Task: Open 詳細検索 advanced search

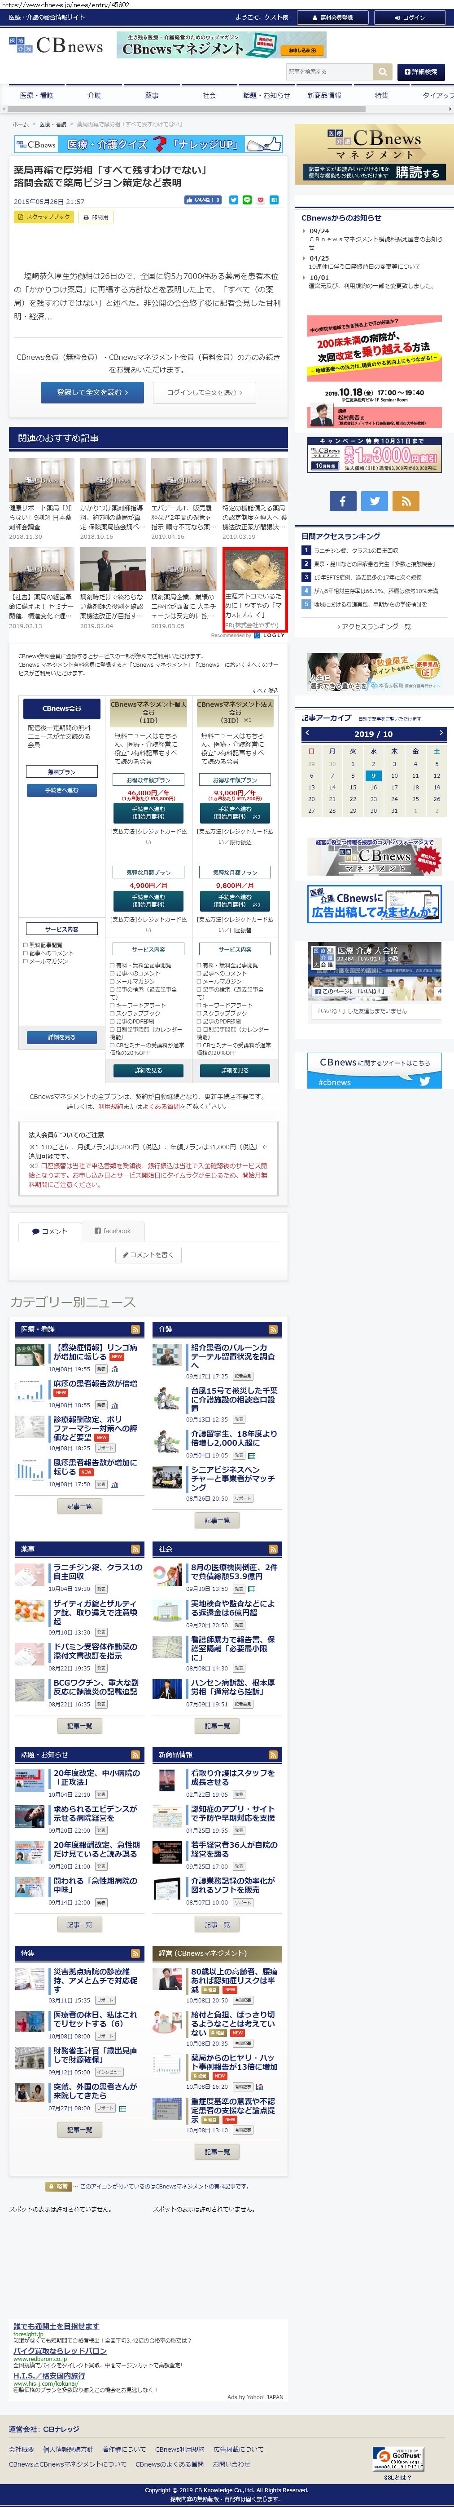Action: [421, 72]
